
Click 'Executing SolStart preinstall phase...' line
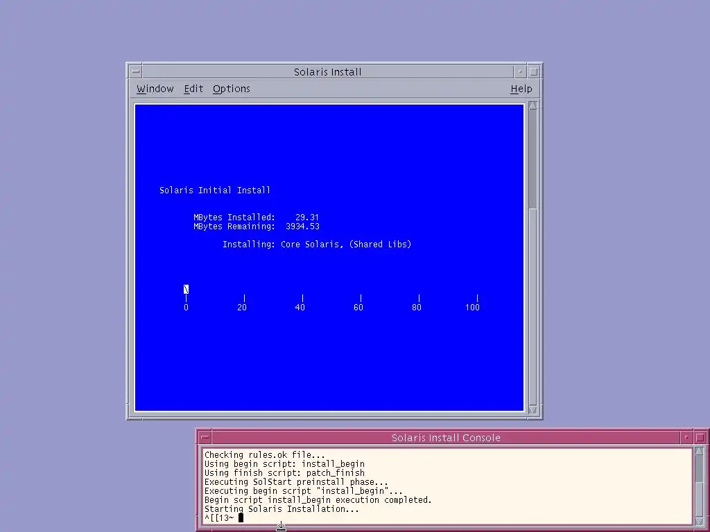click(296, 482)
